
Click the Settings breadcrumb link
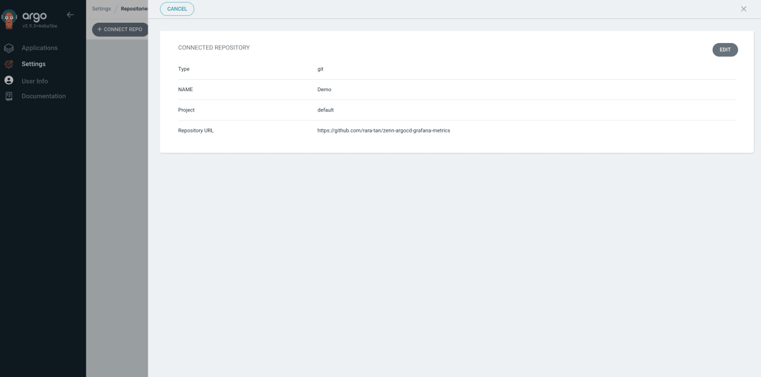101,9
